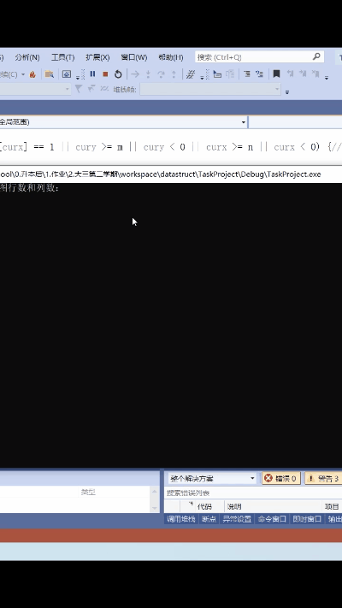Image resolution: width=342 pixels, height=608 pixels.
Task: Click the step into icon
Action: [148, 74]
